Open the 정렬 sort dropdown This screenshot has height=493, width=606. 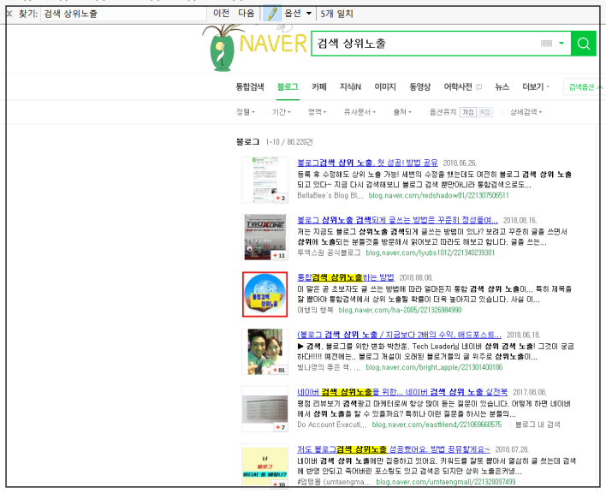[x=246, y=112]
